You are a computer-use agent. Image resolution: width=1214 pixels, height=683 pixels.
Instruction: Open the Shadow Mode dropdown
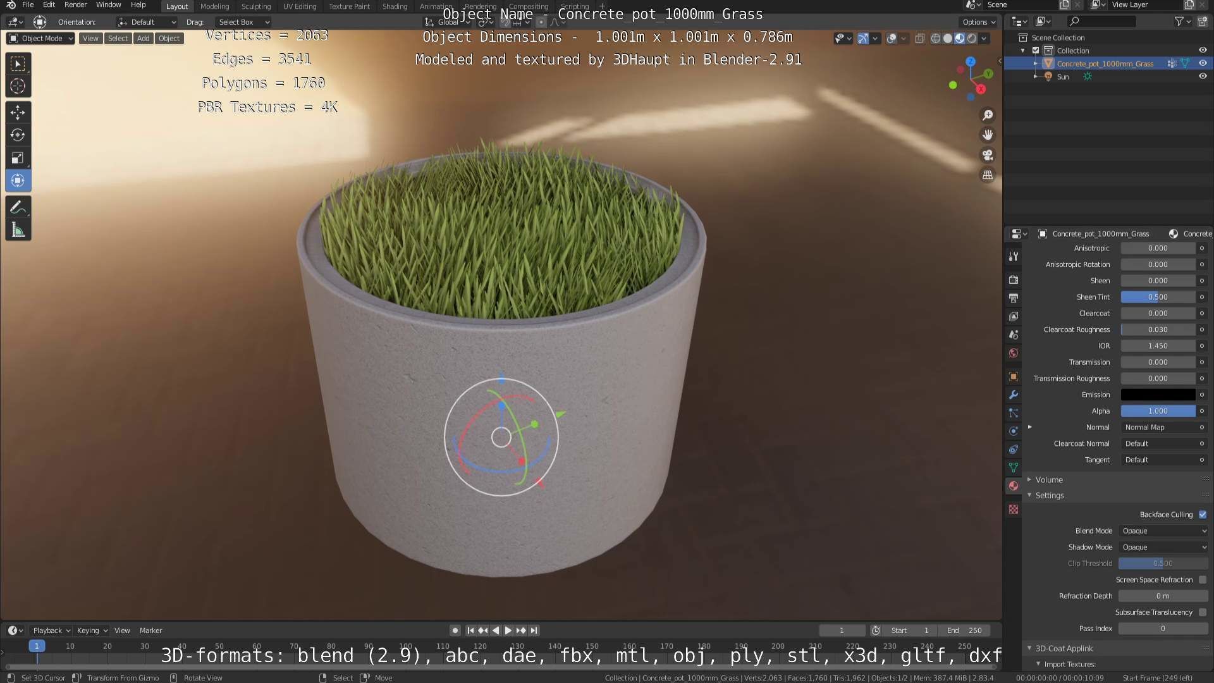coord(1163,547)
